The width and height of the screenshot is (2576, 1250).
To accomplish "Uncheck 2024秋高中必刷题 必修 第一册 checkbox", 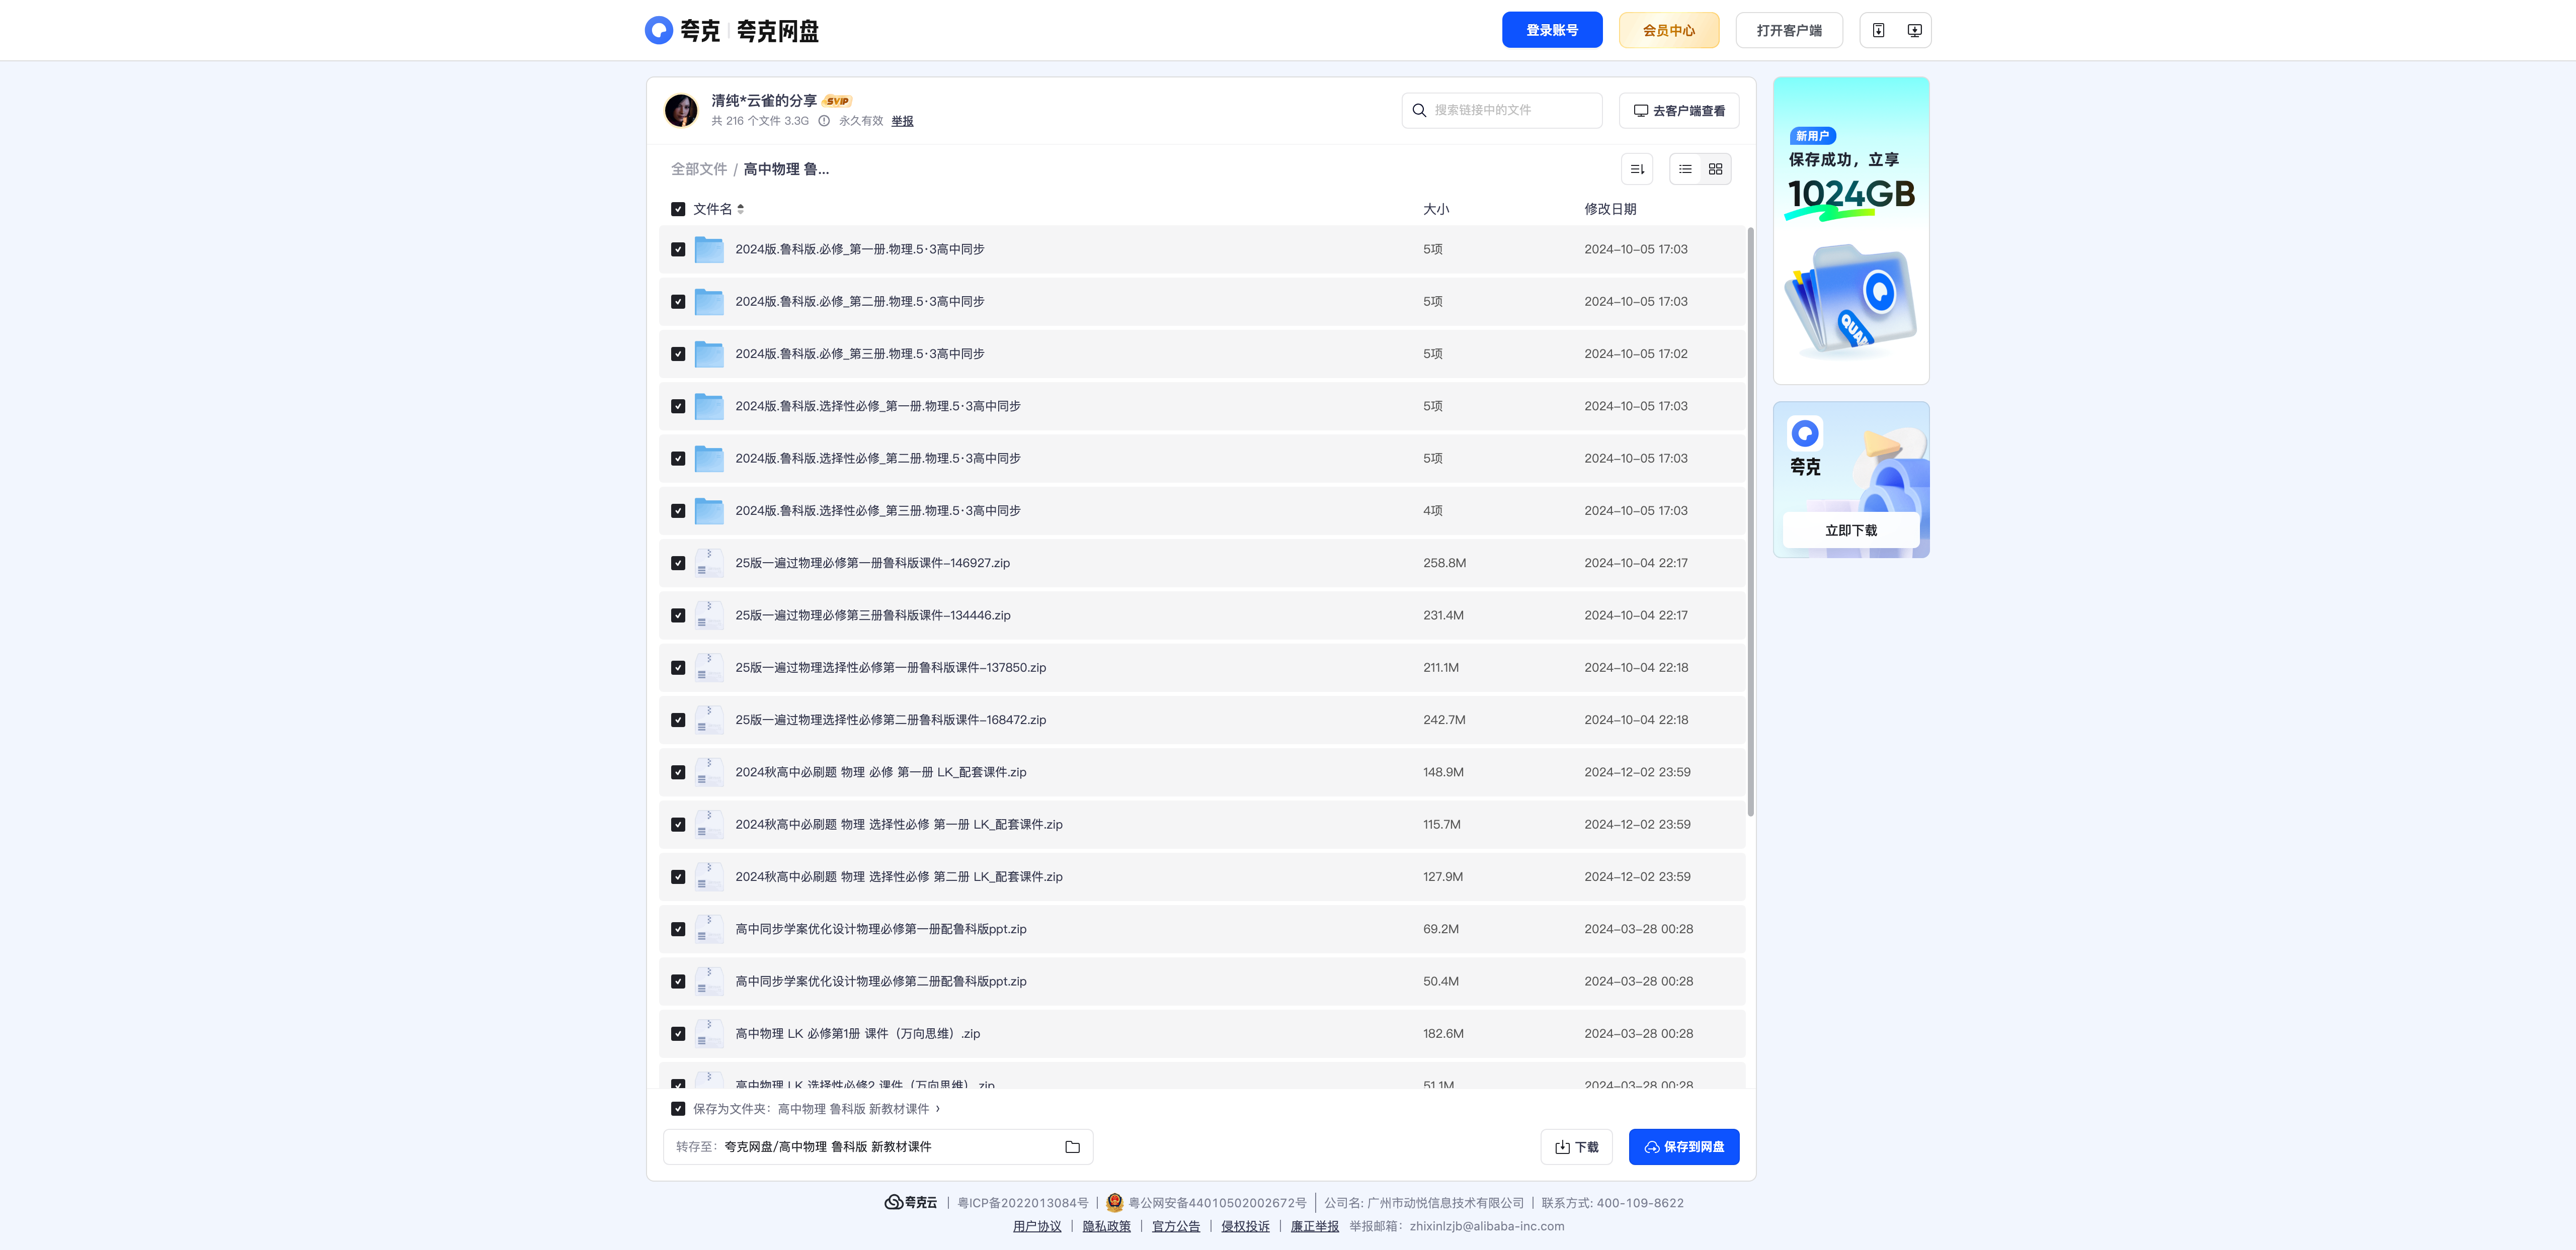I will (678, 772).
